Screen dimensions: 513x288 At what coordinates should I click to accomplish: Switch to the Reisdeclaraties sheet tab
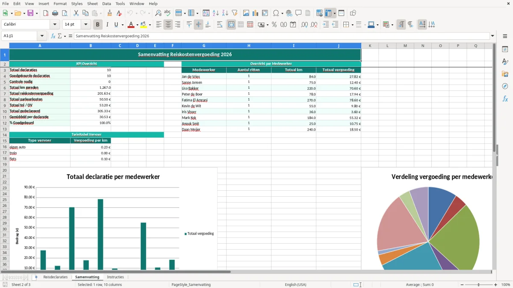56,277
